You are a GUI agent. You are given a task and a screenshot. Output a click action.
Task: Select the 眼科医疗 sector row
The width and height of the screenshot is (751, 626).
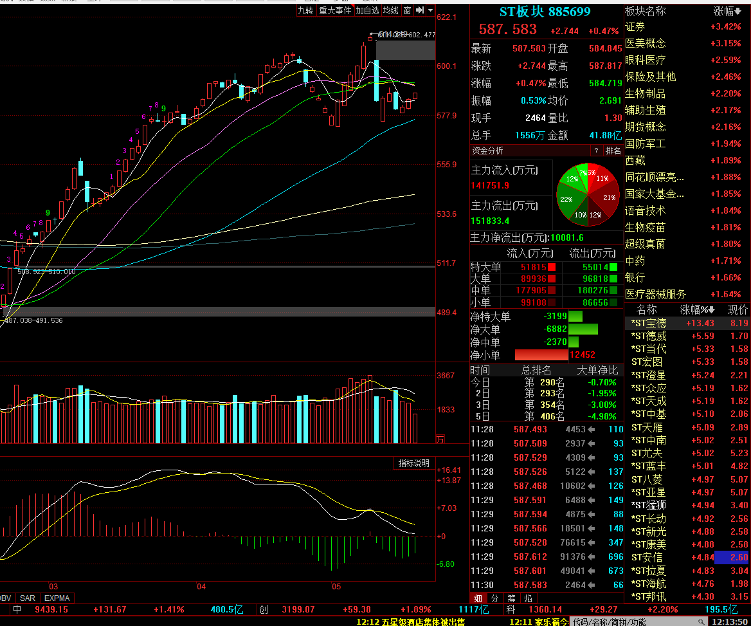click(687, 60)
